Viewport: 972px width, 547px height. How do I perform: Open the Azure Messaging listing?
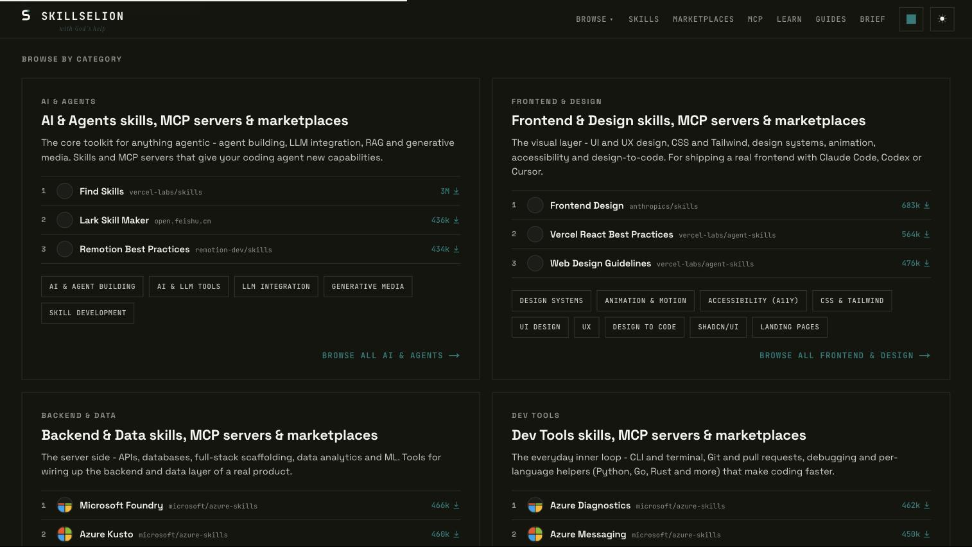[721, 534]
